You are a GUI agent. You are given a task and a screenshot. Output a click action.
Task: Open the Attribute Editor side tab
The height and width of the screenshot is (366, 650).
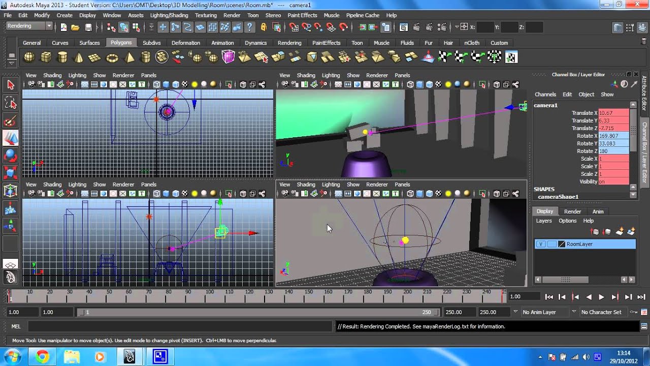[644, 94]
